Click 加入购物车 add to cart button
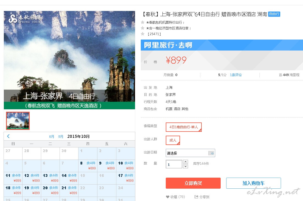 (253, 183)
